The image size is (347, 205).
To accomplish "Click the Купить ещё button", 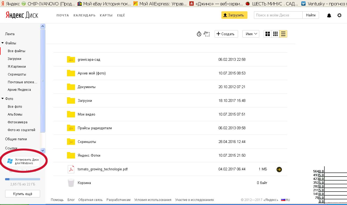I will tap(23, 194).
